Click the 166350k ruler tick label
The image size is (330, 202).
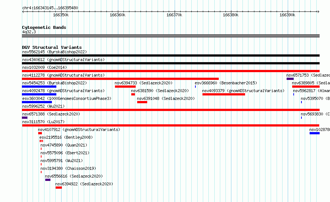61,15
